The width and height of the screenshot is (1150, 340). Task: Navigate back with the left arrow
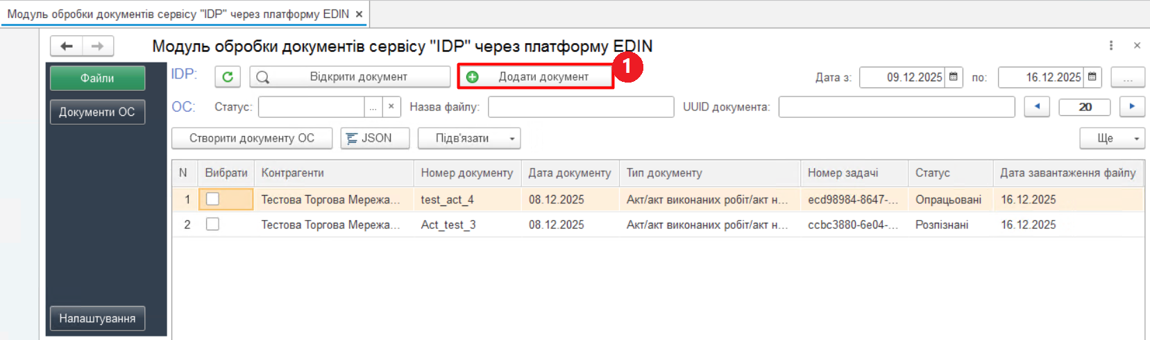[67, 46]
